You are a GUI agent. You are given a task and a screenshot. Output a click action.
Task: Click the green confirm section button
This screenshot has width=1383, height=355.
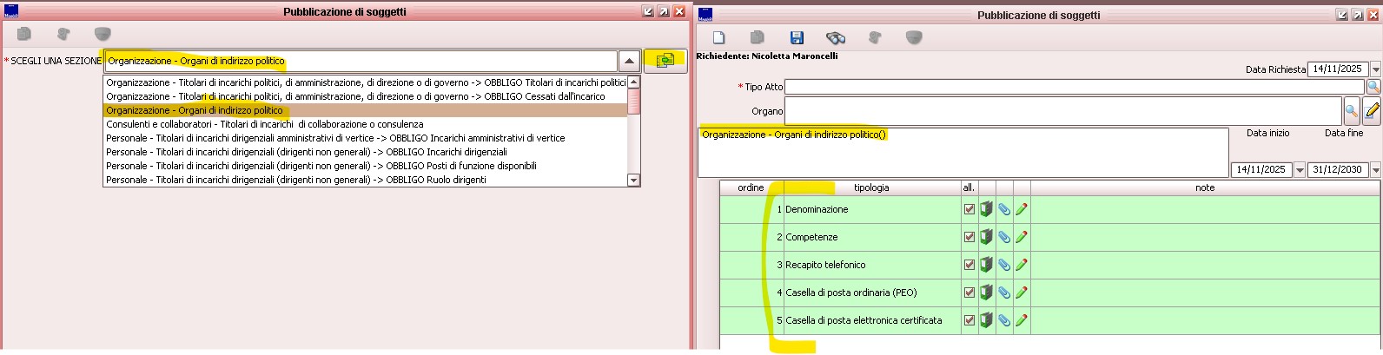point(665,61)
